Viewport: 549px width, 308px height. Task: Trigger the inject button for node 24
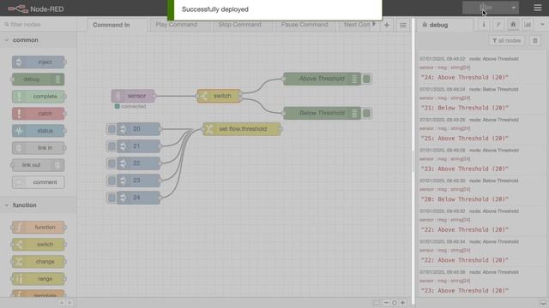(x=112, y=198)
